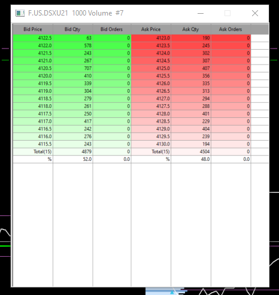Viewport: 279px width, 295px height.
Task: Minimize the F.US.DSXU21 window
Action: (x=201, y=13)
